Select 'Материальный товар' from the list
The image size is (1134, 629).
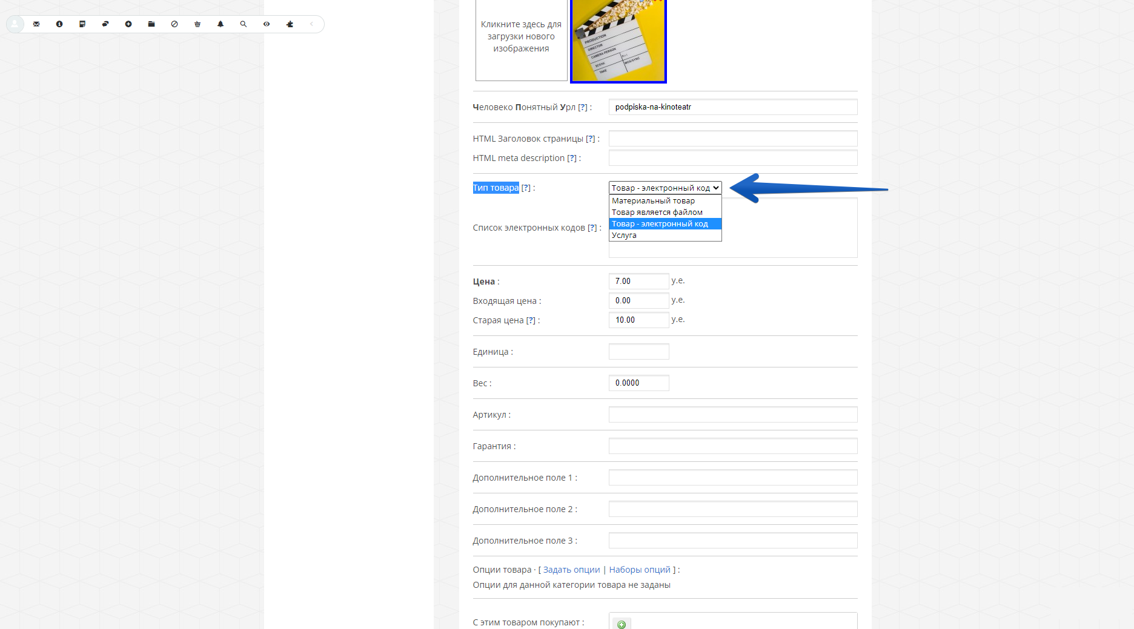653,201
